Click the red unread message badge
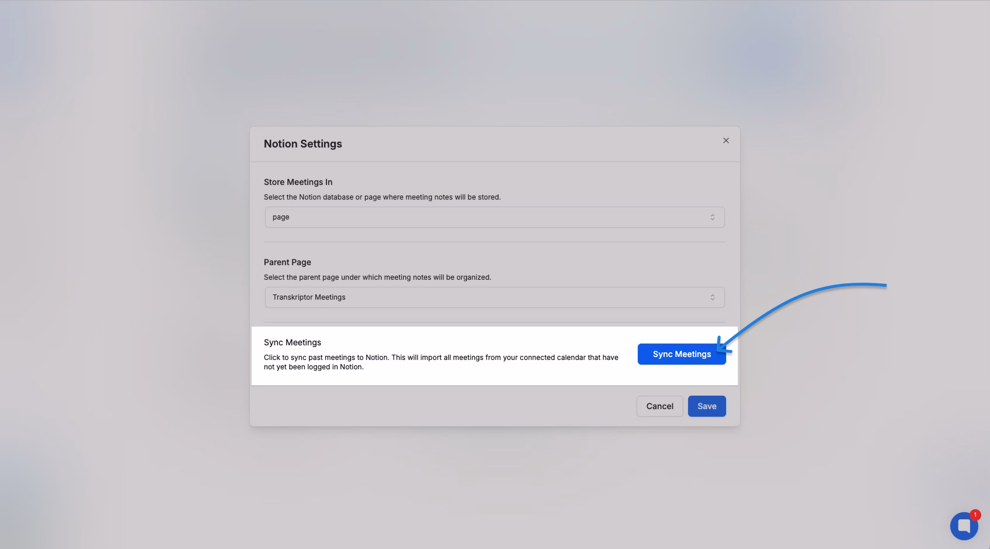The height and width of the screenshot is (549, 990). [x=975, y=514]
